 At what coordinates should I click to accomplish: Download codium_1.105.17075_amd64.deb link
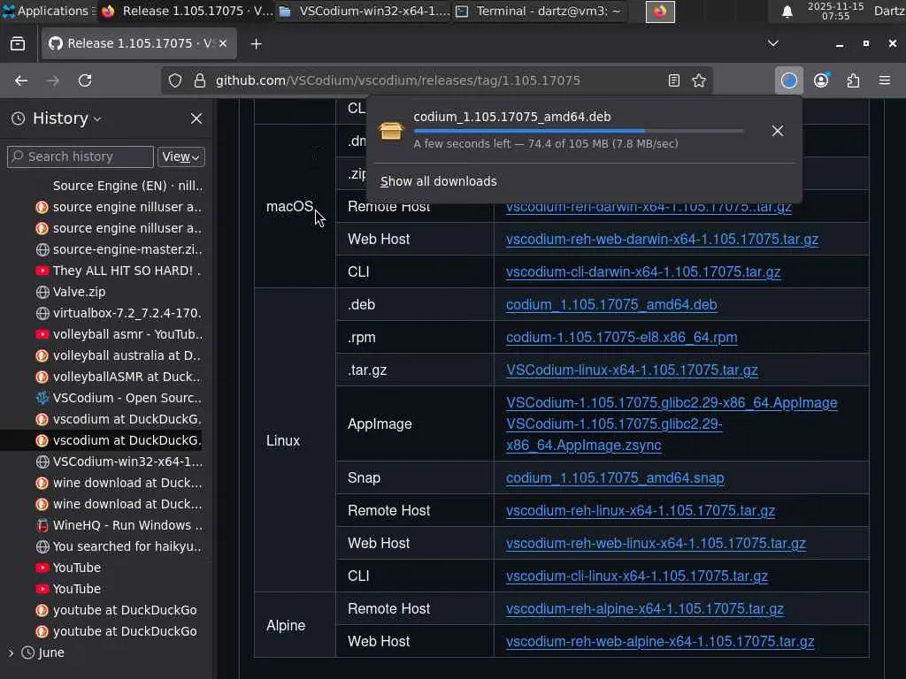click(x=611, y=304)
